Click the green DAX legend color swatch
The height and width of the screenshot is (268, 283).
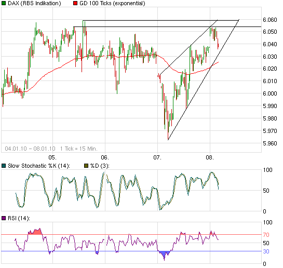(x=4, y=3)
